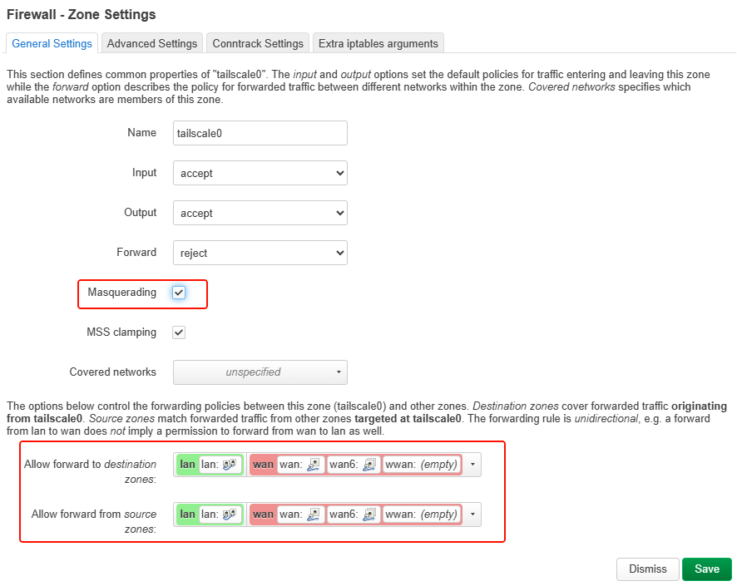The image size is (737, 586).
Task: Disable the Masquerading checkbox
Action: coord(179,293)
